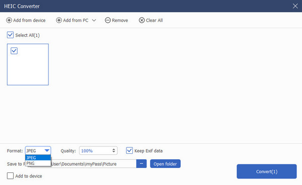Browse for save folder with ellipsis button
This screenshot has height=185, width=302.
[x=141, y=164]
